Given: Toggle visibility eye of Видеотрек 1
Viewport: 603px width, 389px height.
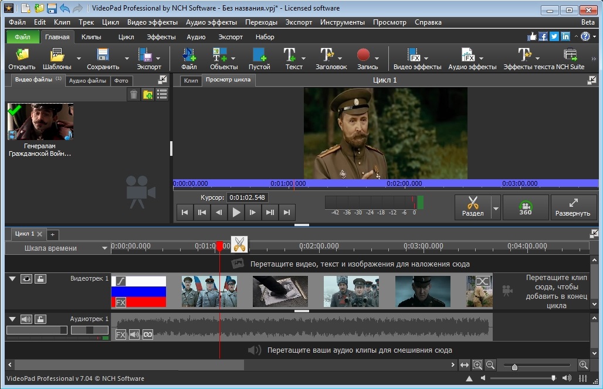Looking at the screenshot, I should [26, 279].
